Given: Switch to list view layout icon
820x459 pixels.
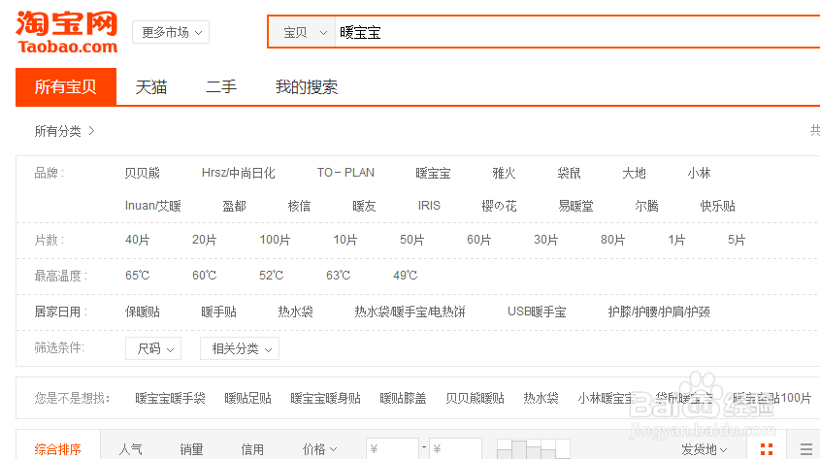Looking at the screenshot, I should (x=806, y=449).
